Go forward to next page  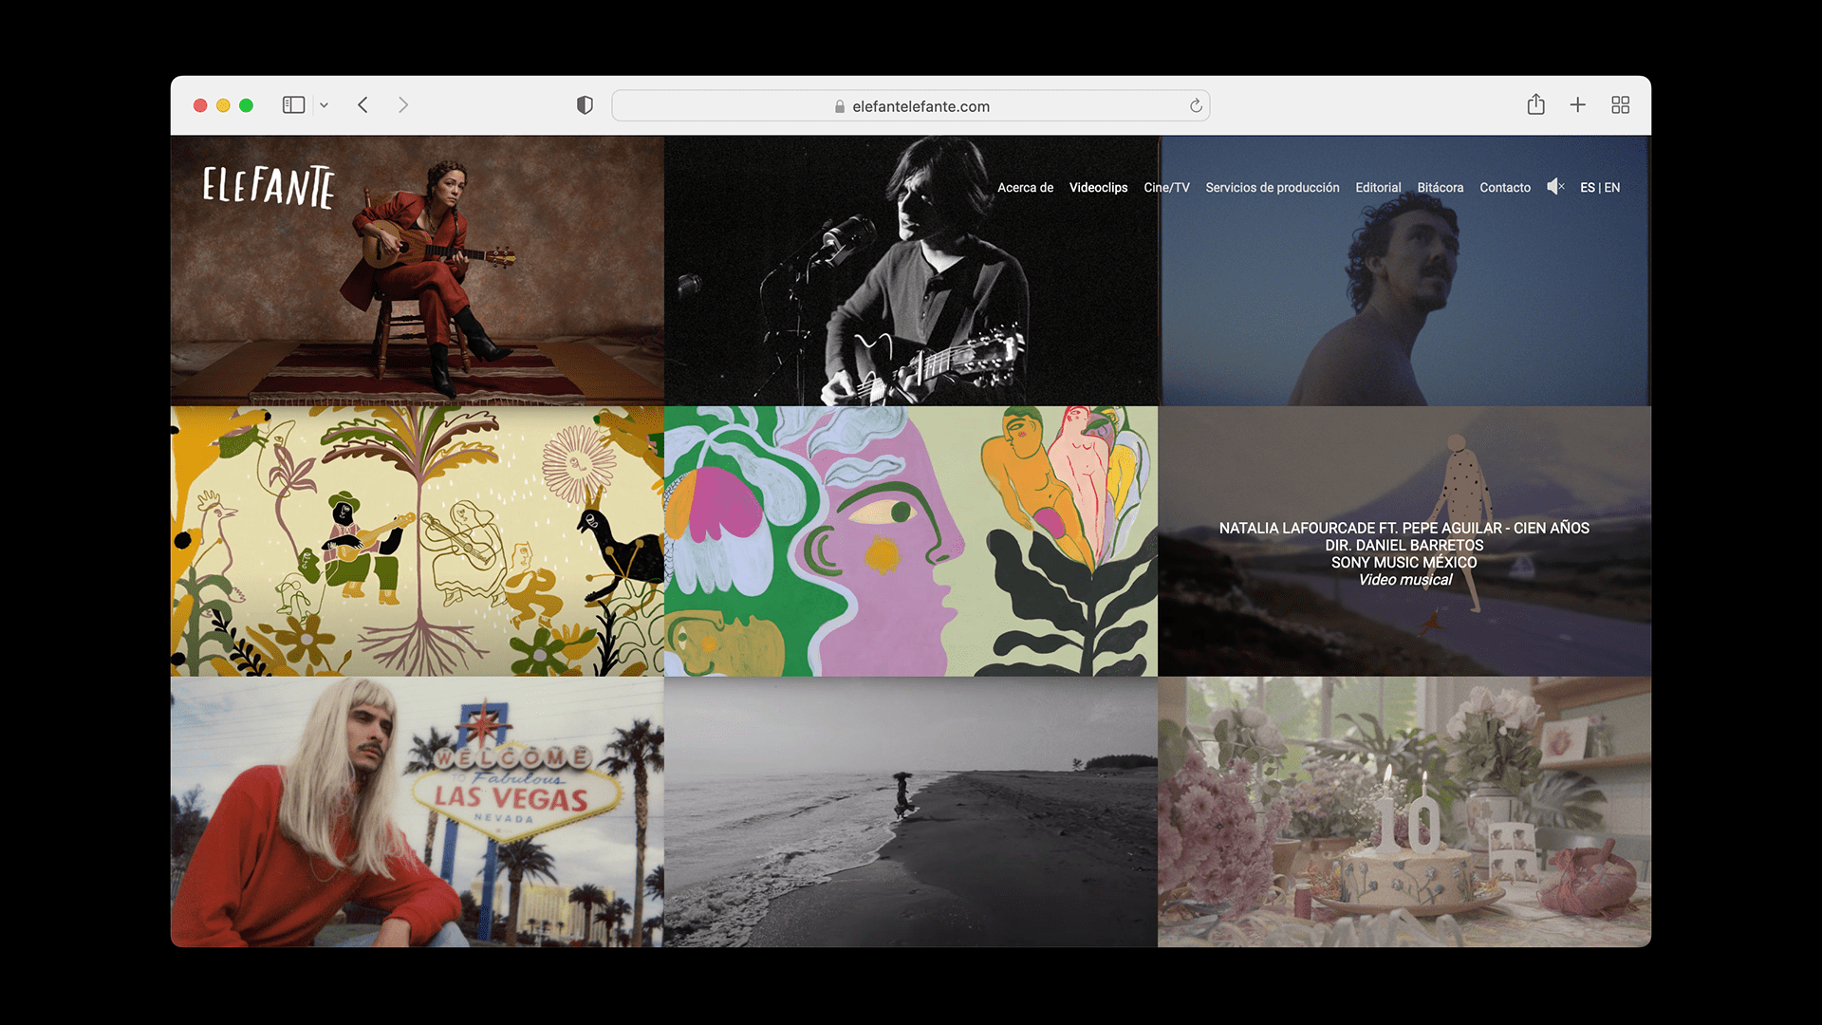pyautogui.click(x=403, y=105)
